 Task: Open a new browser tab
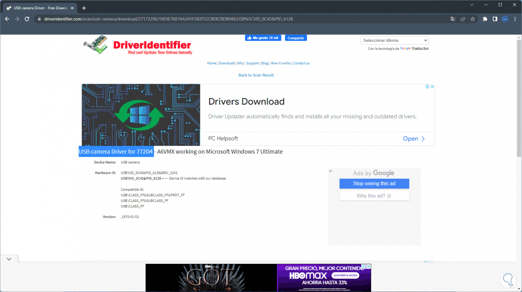(84, 8)
